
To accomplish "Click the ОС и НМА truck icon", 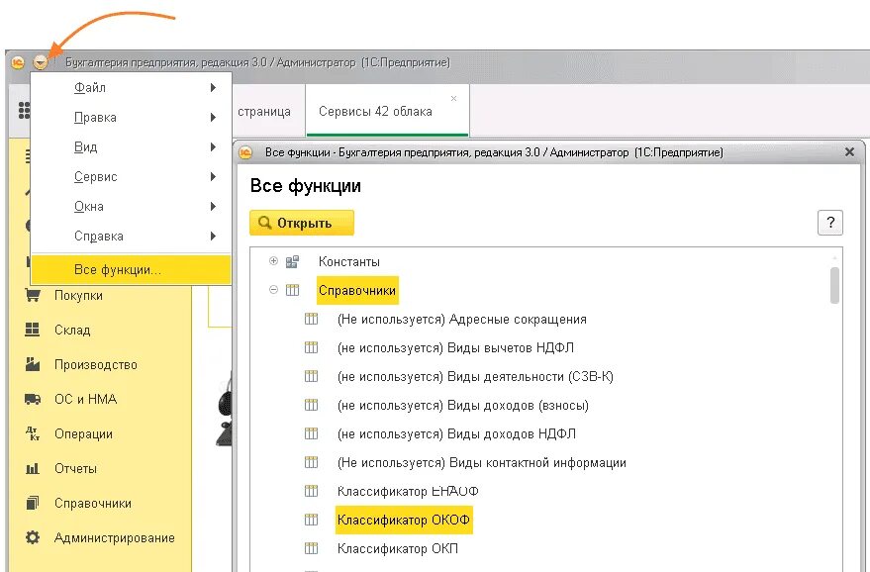I will tap(33, 399).
